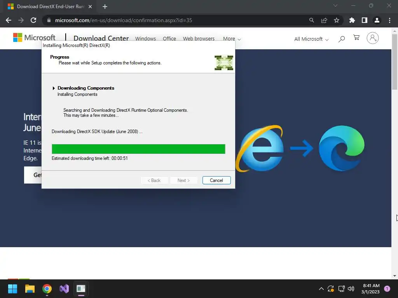Open the tab search chevron in title bar

pyautogui.click(x=335, y=5)
